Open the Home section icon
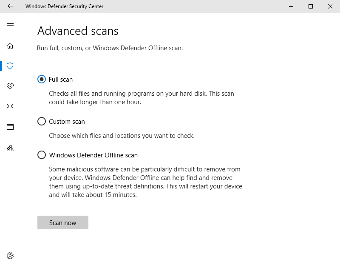This screenshot has height=268, width=340. [x=10, y=46]
